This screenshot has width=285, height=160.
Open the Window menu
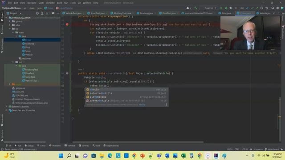[87, 3]
